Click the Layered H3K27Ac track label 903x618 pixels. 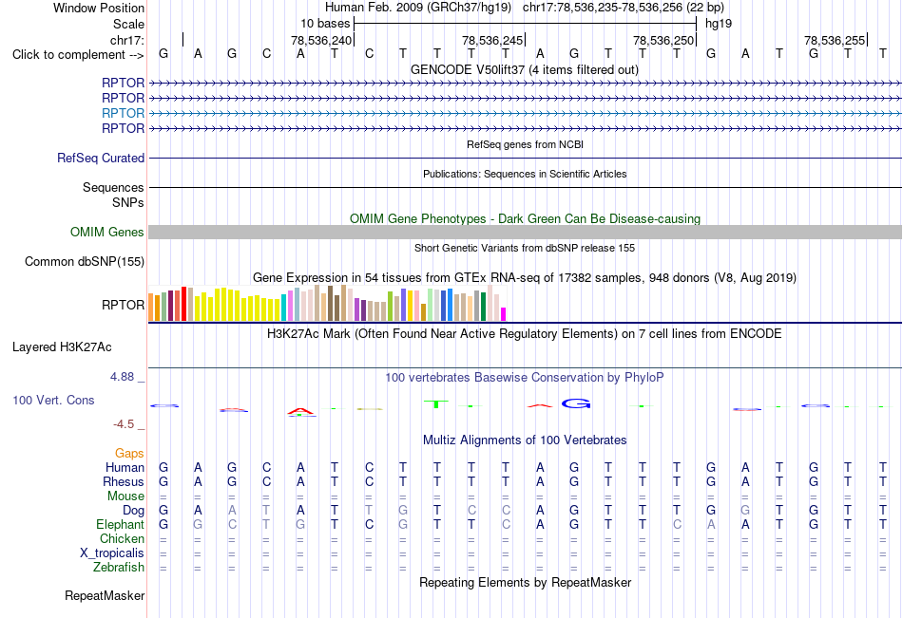pyautogui.click(x=62, y=347)
